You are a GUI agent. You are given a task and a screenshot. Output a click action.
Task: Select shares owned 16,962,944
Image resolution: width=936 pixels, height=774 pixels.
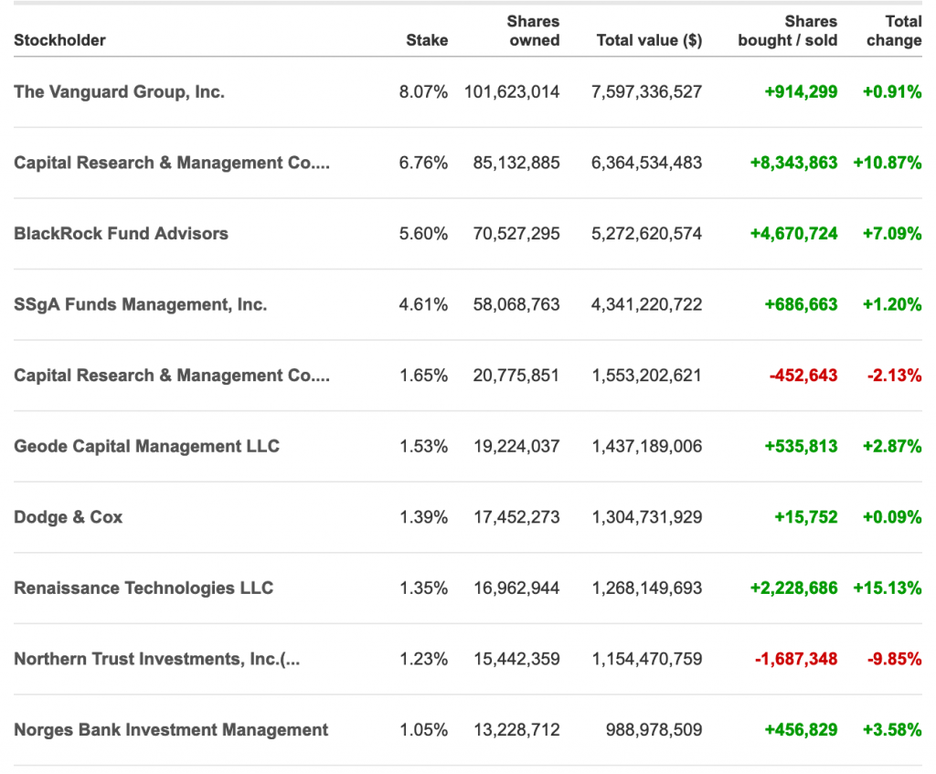tap(516, 588)
